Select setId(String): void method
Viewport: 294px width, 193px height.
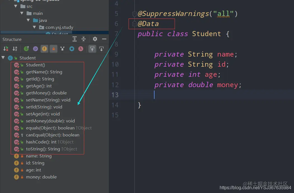point(44,107)
